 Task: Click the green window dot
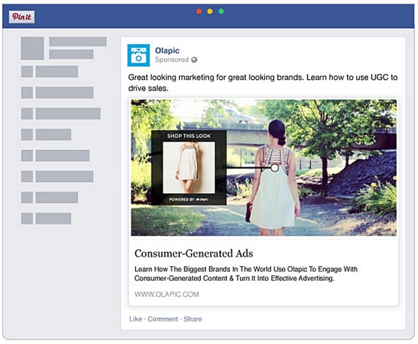tap(221, 11)
